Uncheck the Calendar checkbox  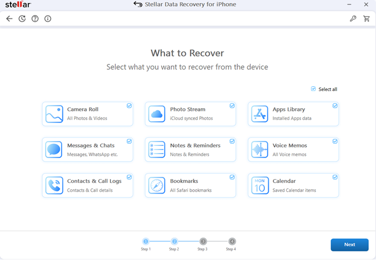pyautogui.click(x=335, y=177)
